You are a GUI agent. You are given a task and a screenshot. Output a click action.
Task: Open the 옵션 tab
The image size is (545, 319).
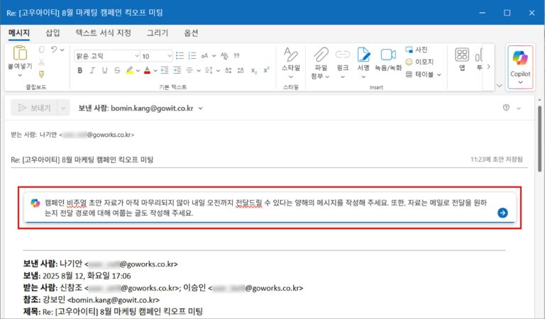[191, 33]
